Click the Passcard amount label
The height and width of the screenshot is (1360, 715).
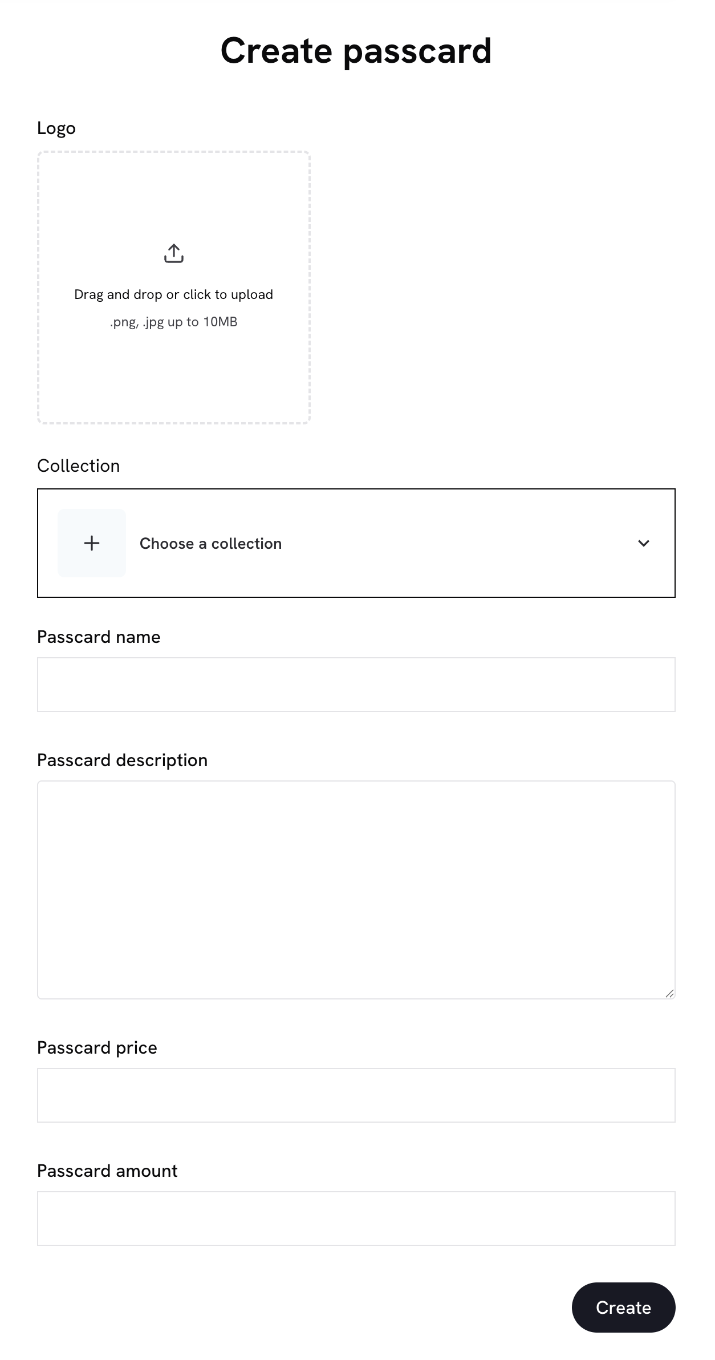point(107,1171)
